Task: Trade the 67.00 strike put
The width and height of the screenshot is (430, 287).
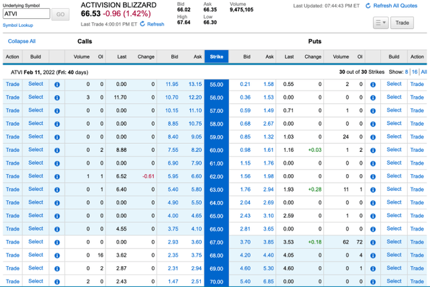Action: click(417, 242)
